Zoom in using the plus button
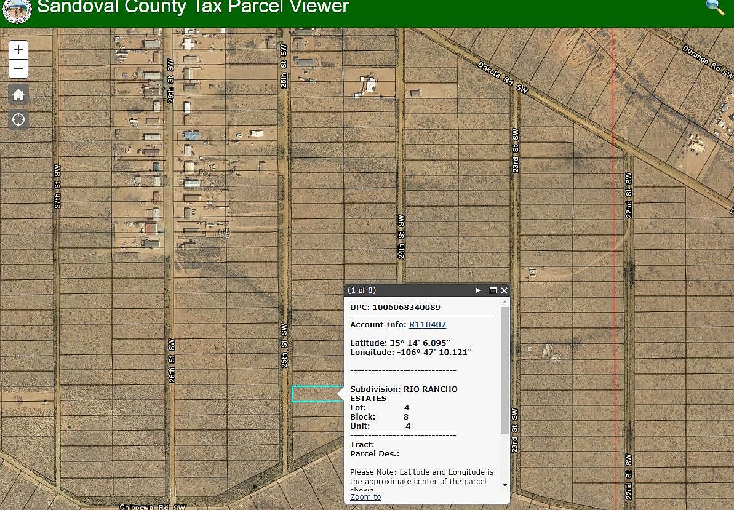734x510 pixels. (x=18, y=49)
